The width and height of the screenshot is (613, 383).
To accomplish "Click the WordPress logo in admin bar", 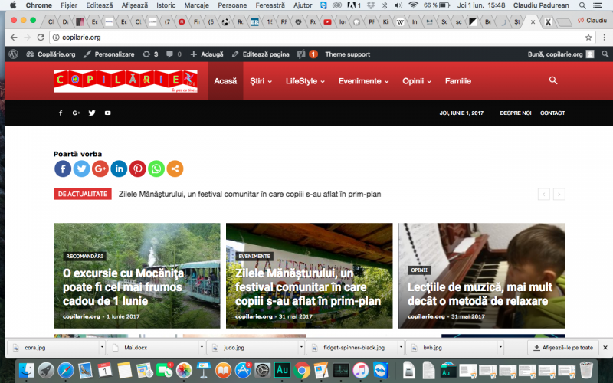I will [13, 54].
